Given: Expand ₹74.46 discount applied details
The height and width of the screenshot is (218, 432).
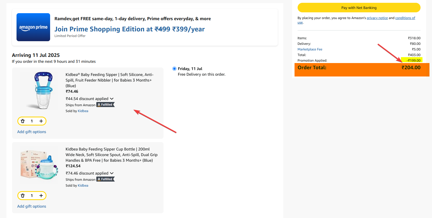Looking at the screenshot, I should tap(90, 173).
